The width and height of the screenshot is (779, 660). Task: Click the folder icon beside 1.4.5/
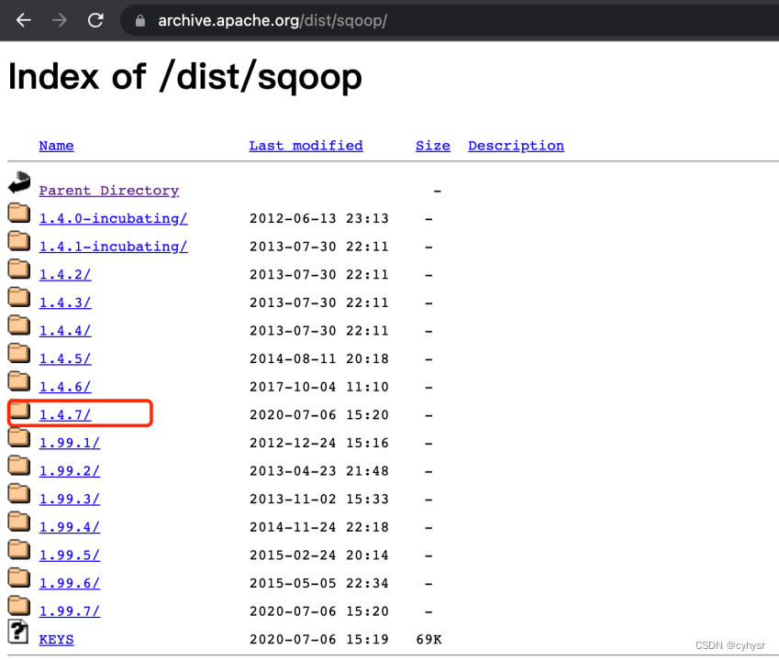[19, 353]
